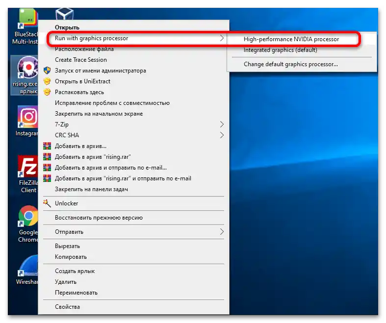Click UniExtract icon beside Открыть в UniExtract
This screenshot has width=386, height=323.
pos(47,81)
